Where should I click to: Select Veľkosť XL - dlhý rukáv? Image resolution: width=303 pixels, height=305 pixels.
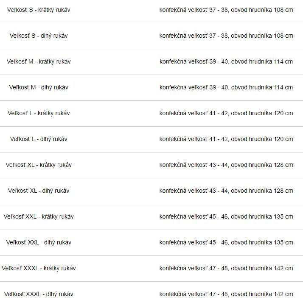pyautogui.click(x=39, y=191)
